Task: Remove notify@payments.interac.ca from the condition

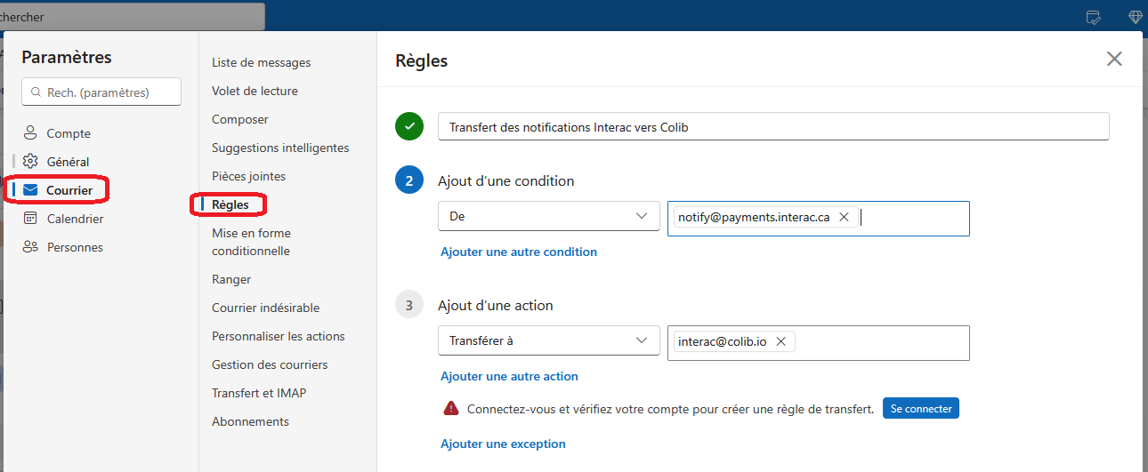Action: (844, 217)
